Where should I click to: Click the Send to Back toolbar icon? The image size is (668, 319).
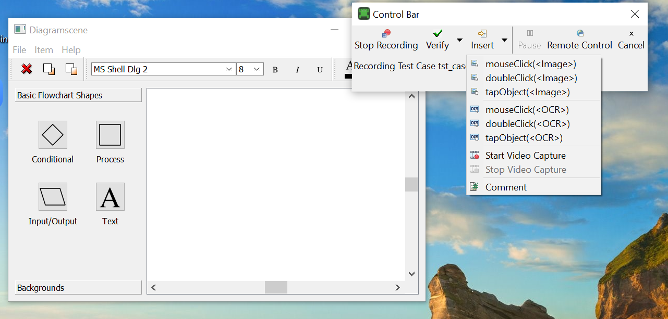click(71, 69)
